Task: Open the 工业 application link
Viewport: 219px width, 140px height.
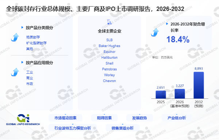Action: [x=30, y=72]
